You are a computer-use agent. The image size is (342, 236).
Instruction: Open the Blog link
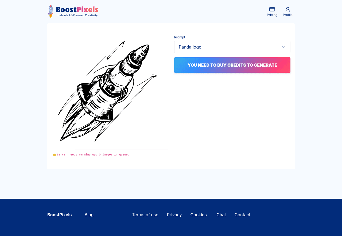89,214
